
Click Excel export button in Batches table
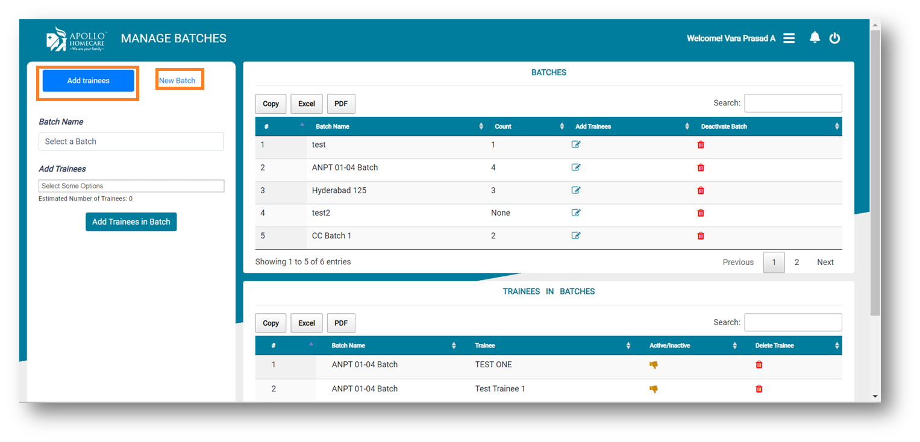click(x=307, y=104)
